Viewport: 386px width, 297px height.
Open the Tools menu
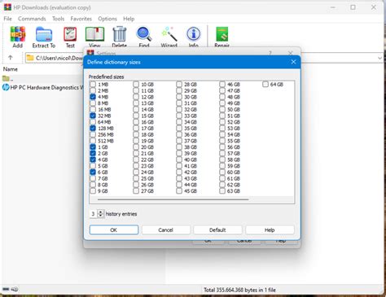[58, 19]
